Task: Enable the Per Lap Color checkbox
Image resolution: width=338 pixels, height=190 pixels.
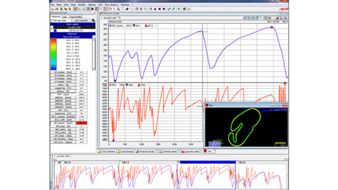Action: [x=52, y=20]
